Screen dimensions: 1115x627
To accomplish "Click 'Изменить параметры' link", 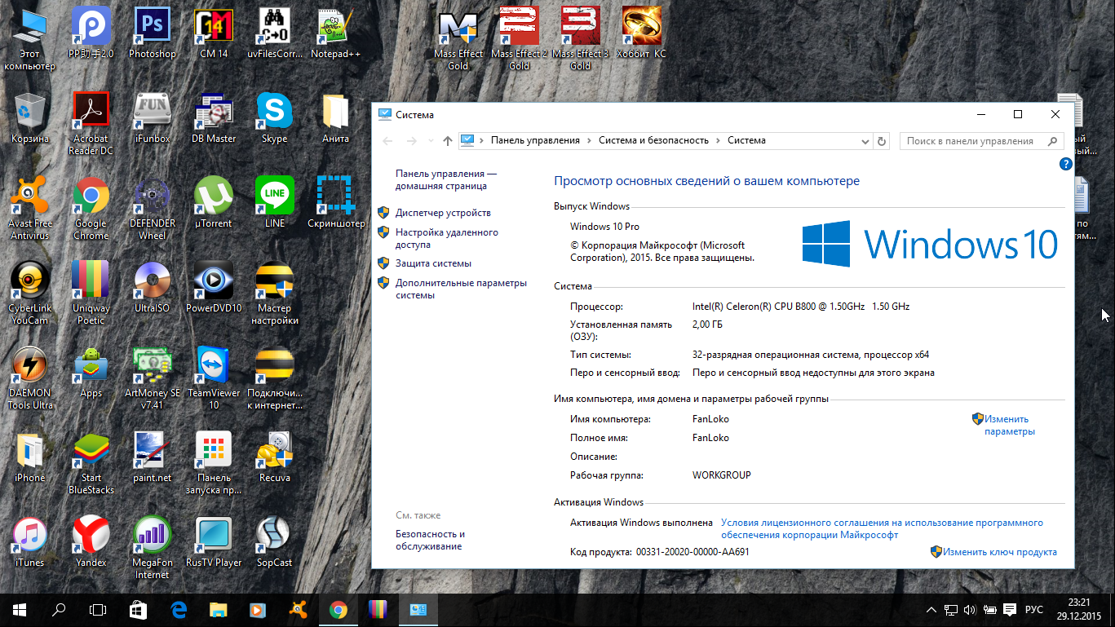I will [x=1009, y=425].
